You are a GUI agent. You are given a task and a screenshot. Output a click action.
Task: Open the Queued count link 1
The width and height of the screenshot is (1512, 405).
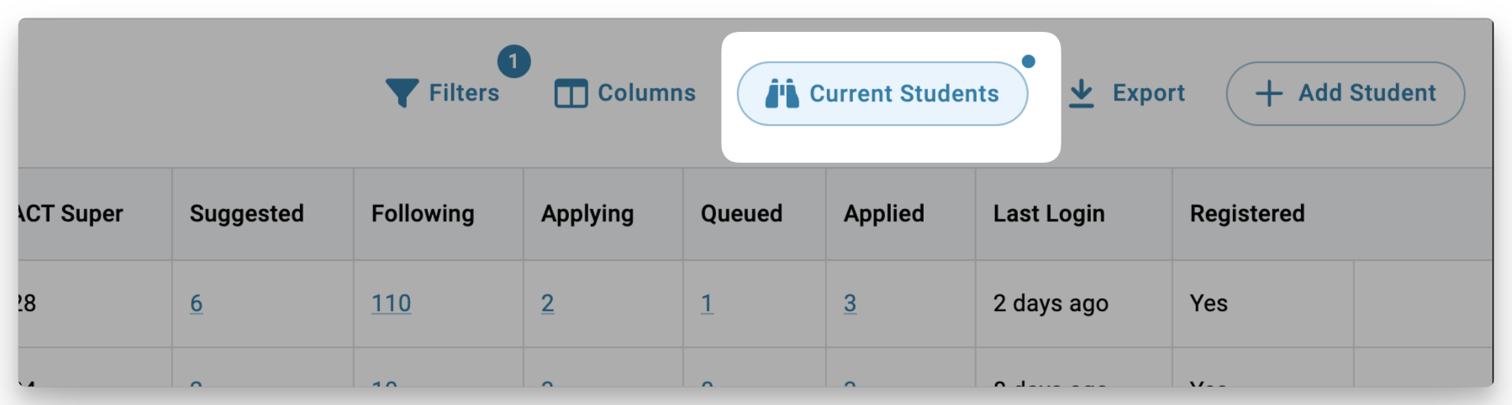click(x=707, y=304)
